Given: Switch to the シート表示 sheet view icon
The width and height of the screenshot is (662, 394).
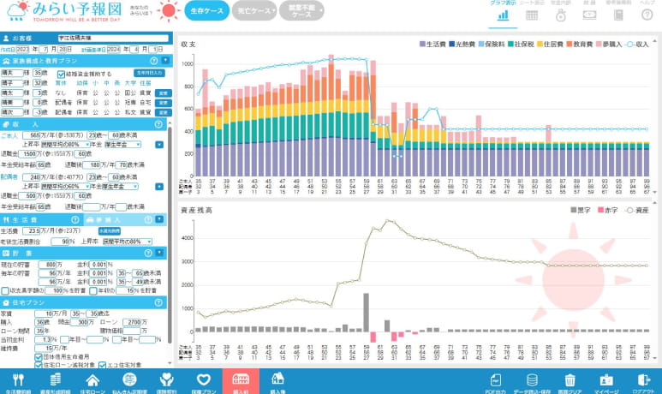Looking at the screenshot, I should point(532,12).
